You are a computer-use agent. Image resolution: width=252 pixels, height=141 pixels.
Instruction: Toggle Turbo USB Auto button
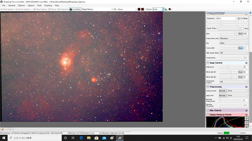tap(240, 48)
